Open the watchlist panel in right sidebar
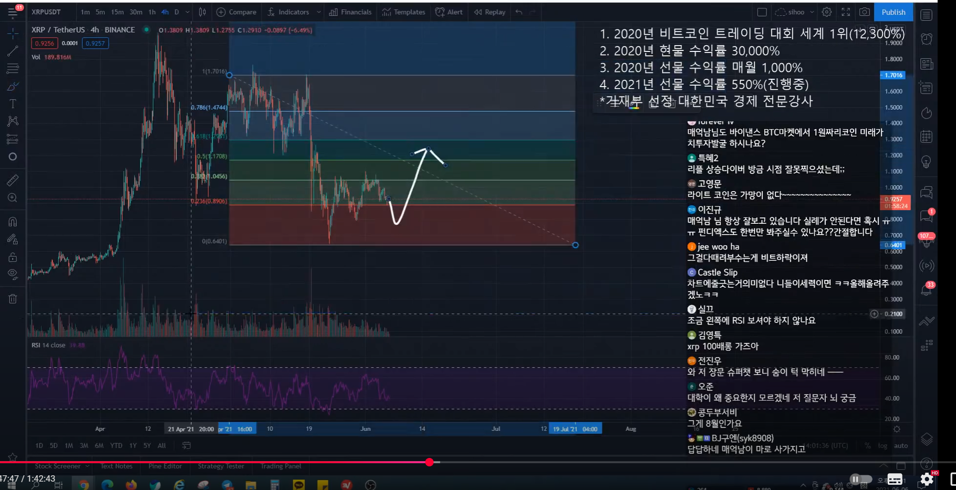Screen dimensions: 956x490 click(x=927, y=15)
